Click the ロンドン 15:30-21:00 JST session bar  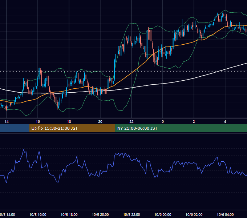pos(72,128)
